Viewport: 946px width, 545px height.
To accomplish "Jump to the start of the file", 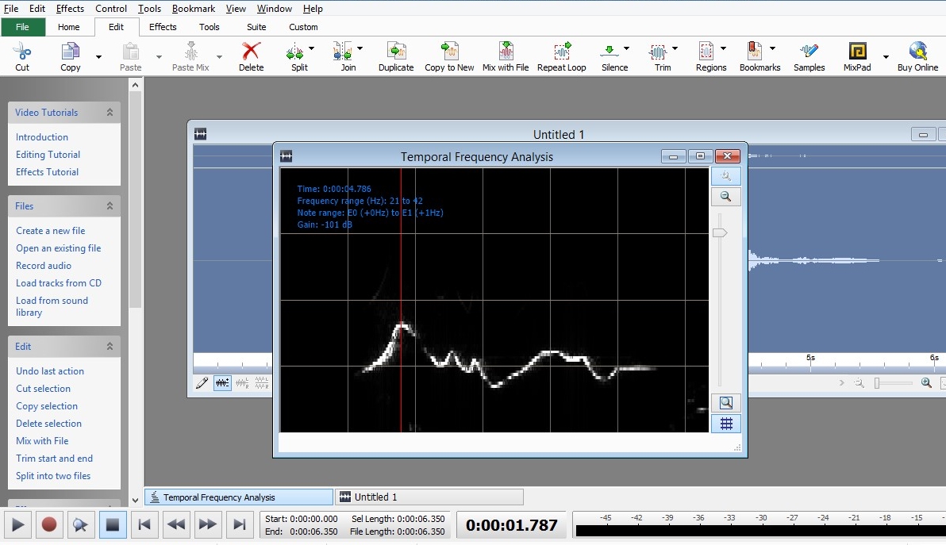I will tap(144, 525).
